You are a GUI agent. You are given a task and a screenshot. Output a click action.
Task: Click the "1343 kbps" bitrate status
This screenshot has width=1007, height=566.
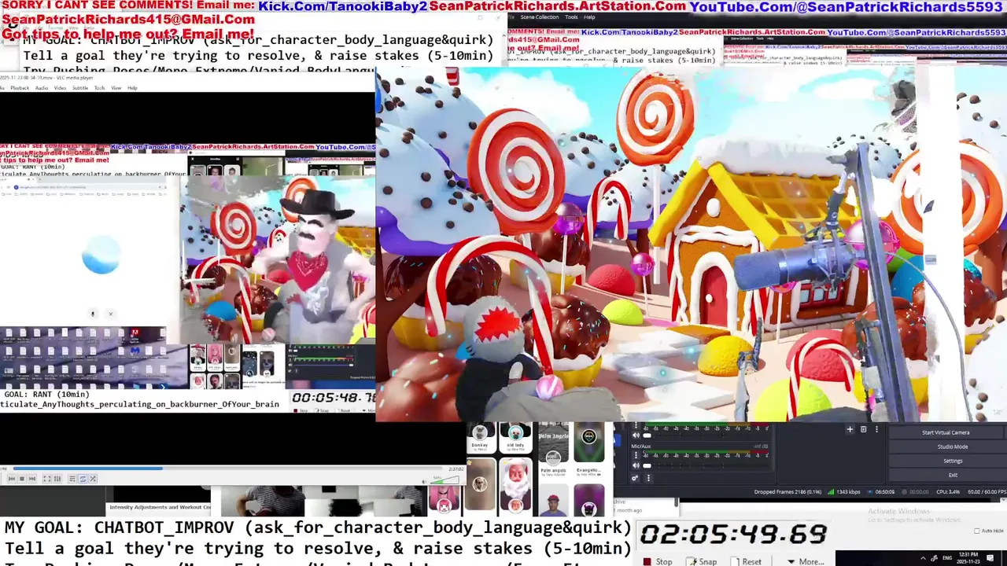(847, 492)
